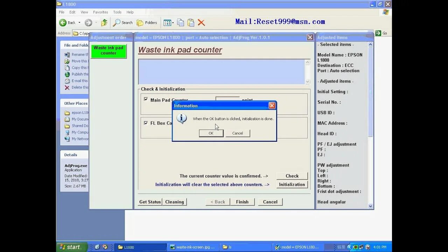Close the AdjProg Waste ink pad window
The image size is (448, 252).
click(x=310, y=37)
